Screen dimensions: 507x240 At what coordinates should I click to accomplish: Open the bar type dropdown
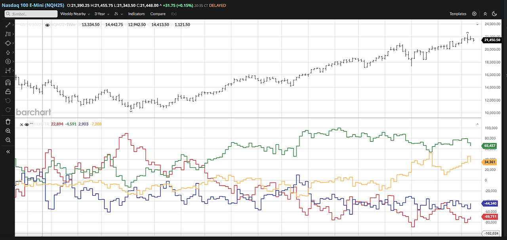coord(118,14)
